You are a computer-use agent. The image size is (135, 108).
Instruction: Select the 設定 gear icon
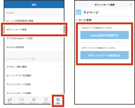pos(58,99)
